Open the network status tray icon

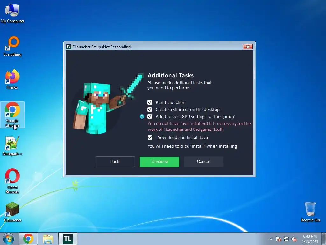click(286, 239)
